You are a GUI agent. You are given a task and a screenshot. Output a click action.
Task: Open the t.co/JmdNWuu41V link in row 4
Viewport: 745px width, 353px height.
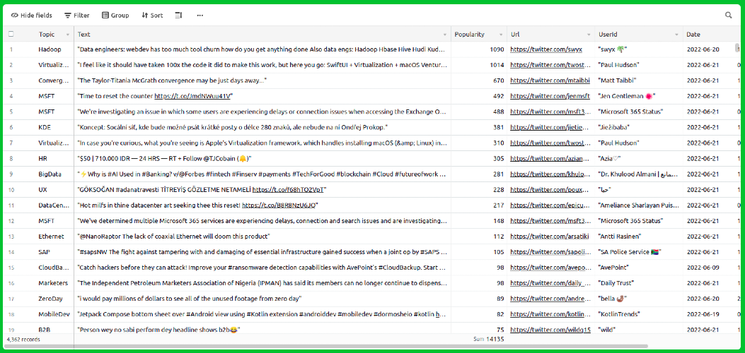pyautogui.click(x=192, y=96)
